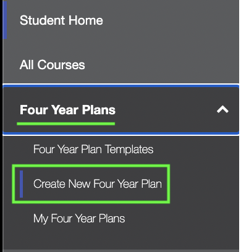
Task: Click green underline beneath Four Year Plans
Action: click(x=66, y=124)
